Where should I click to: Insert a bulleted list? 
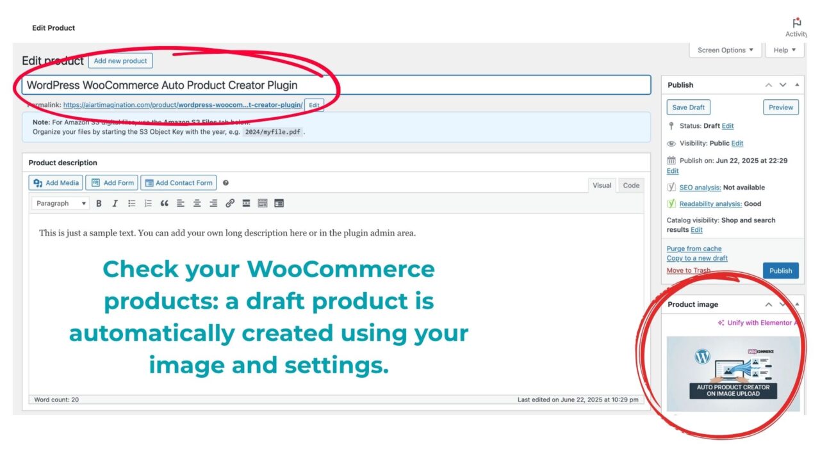(x=131, y=204)
